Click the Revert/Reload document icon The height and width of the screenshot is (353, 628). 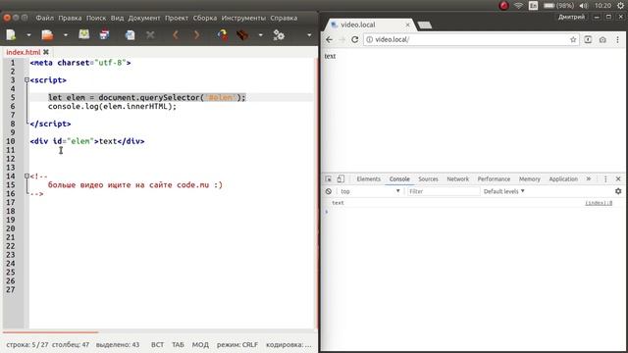(131, 35)
